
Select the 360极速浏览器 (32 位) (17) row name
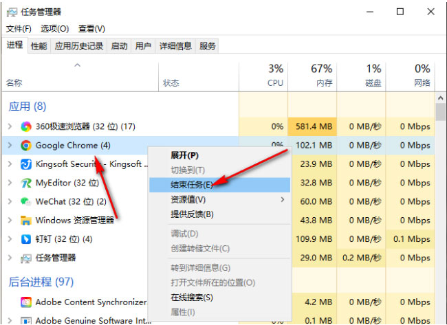pyautogui.click(x=85, y=126)
